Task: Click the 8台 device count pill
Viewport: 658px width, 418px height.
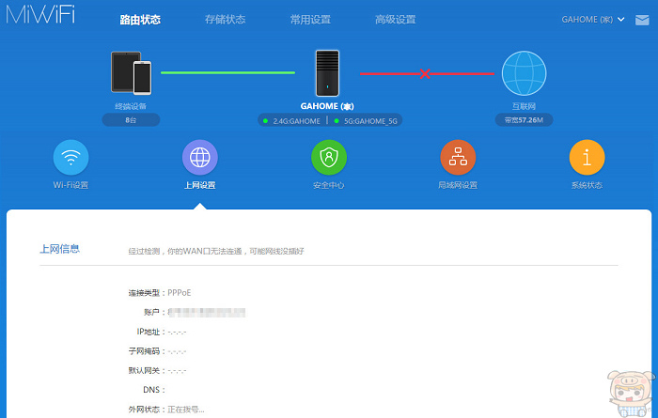Action: 131,120
